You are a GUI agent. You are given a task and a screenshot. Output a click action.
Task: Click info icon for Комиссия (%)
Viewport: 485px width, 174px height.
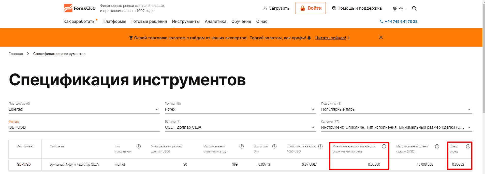pos(274,146)
